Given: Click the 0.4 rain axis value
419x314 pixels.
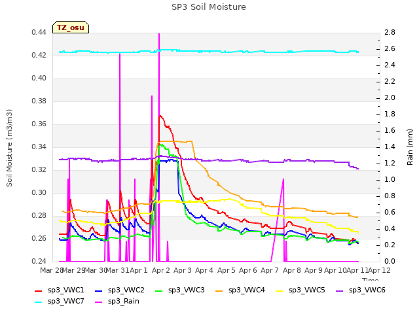Looking at the screenshot, I should (390, 228).
